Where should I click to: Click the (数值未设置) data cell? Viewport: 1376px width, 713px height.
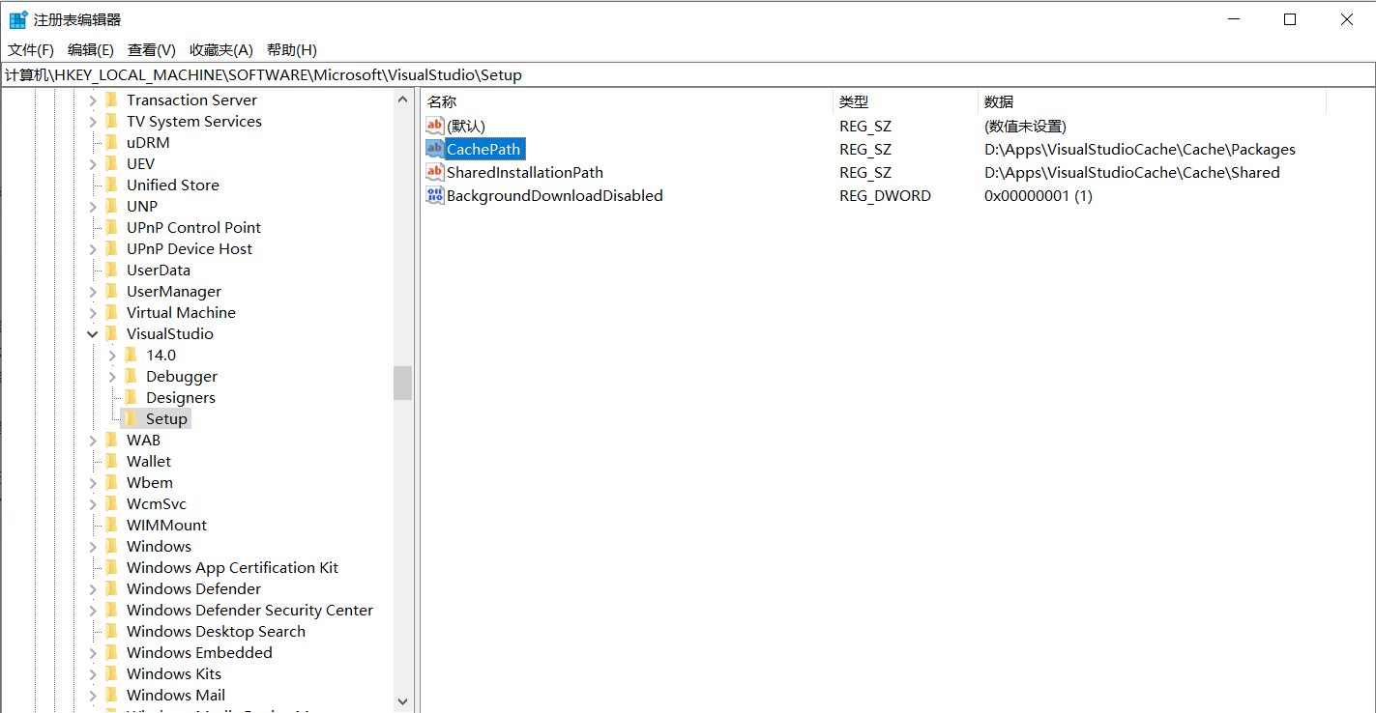[x=1025, y=126]
